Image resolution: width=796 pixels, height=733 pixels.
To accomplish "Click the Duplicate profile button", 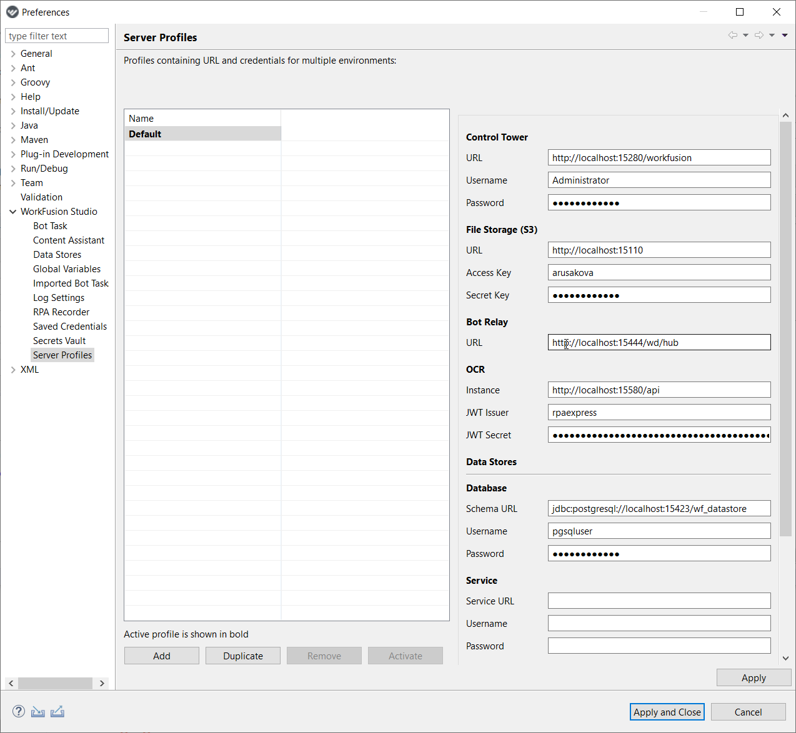I will (243, 656).
